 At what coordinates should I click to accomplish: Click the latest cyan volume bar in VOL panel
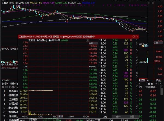pos(147,60)
